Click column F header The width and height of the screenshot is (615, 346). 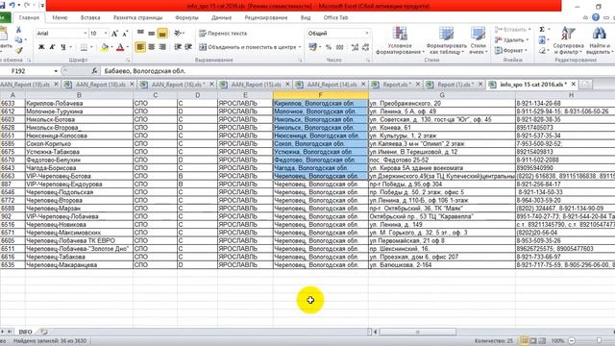(x=320, y=95)
